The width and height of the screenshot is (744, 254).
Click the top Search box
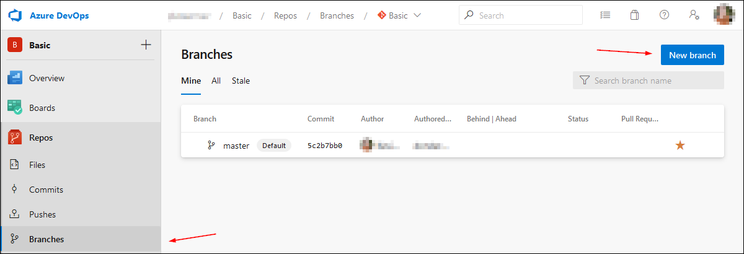[521, 15]
